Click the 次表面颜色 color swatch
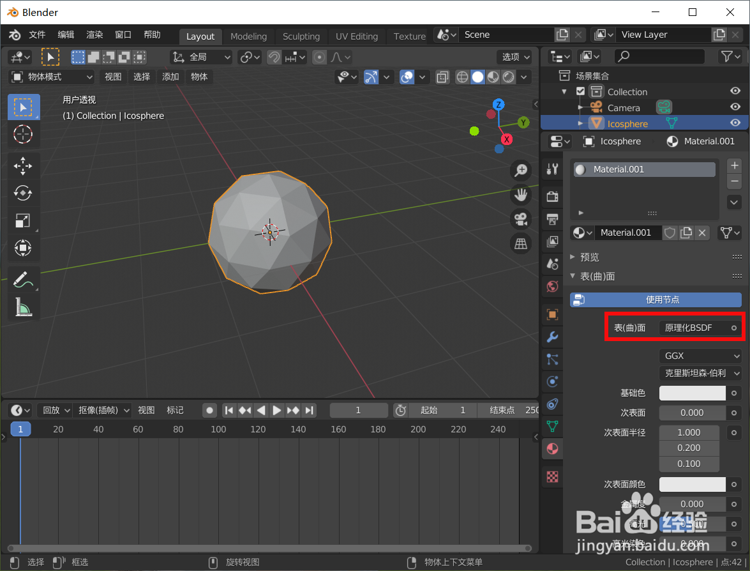 [692, 484]
